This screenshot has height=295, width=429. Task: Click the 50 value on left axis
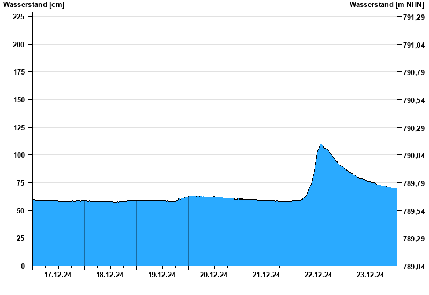[20, 211]
